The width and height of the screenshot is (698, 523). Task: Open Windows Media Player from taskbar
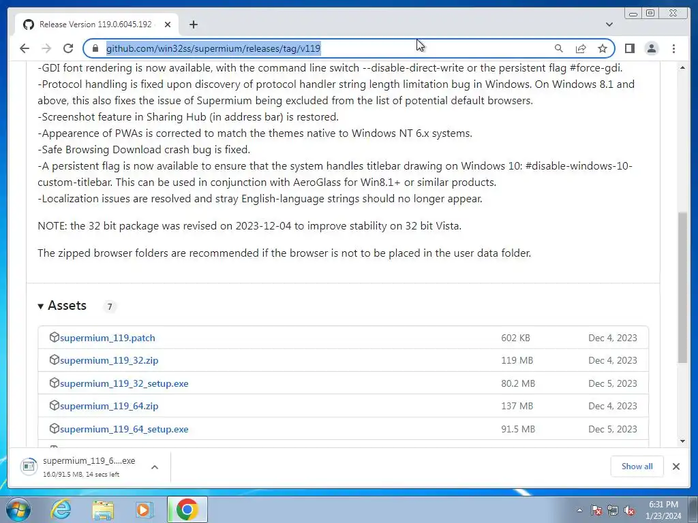coord(144,509)
